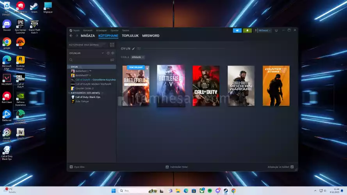Image resolution: width=347 pixels, height=195 pixels.
Task: Open Big Picture mode monitor icon
Action: [x=276, y=30]
